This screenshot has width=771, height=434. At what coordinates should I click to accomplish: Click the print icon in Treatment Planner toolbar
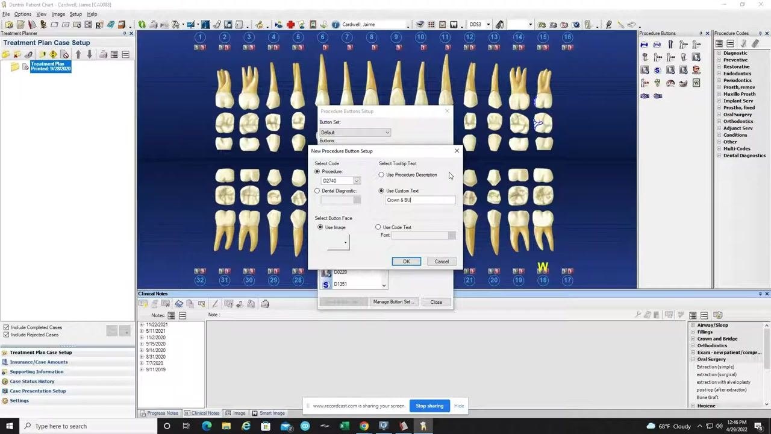103,54
